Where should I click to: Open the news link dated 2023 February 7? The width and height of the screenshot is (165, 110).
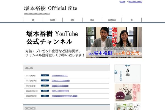coord(60,86)
